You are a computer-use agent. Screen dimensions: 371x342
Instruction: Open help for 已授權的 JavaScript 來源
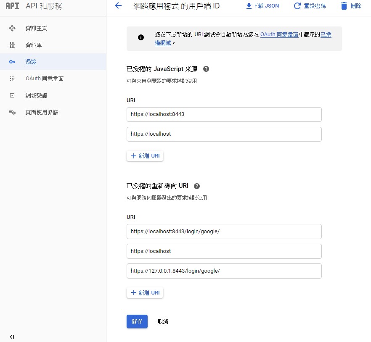pyautogui.click(x=206, y=69)
